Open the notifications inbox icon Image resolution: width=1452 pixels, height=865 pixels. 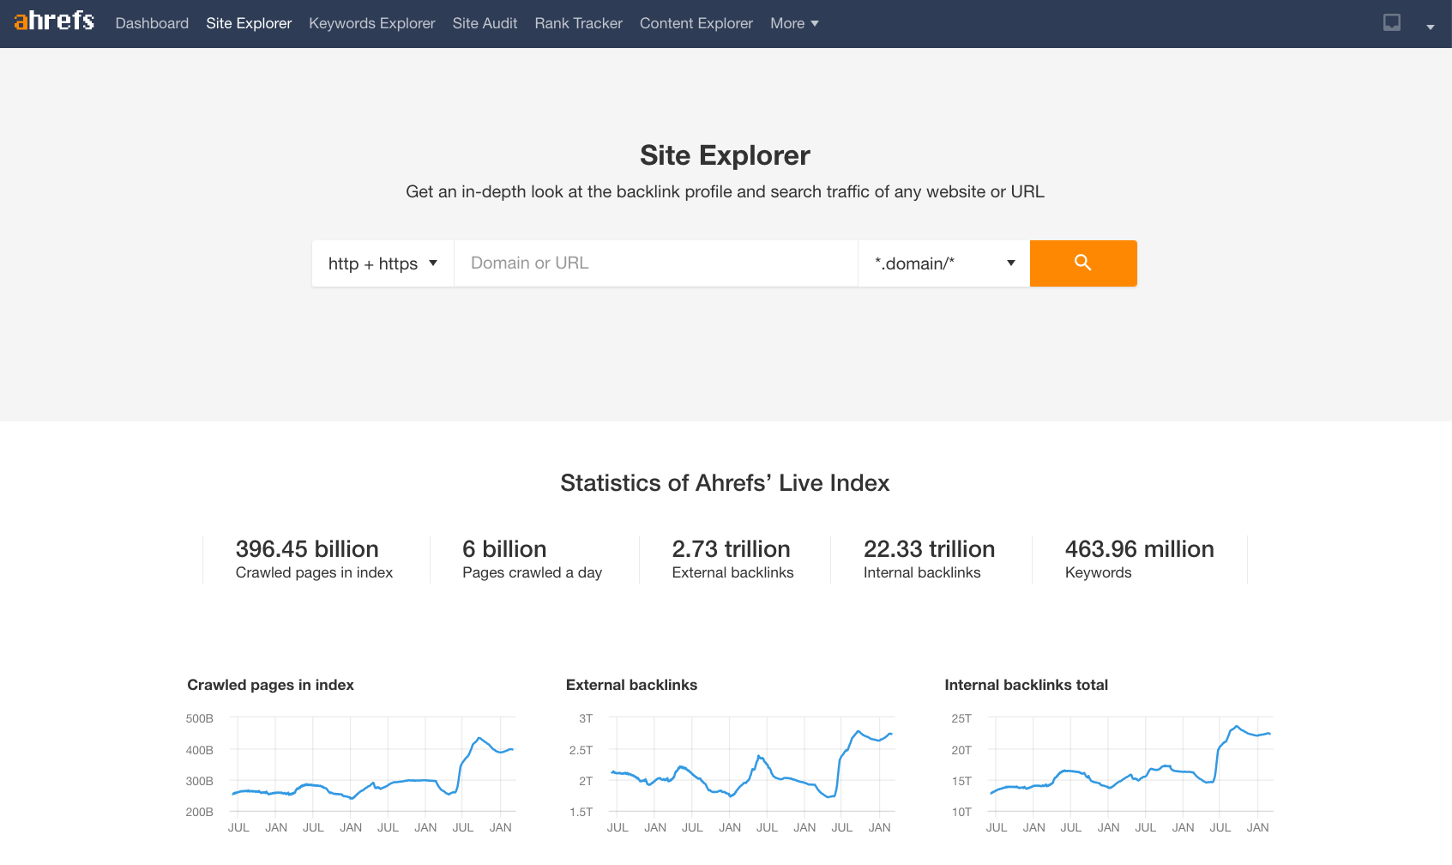tap(1390, 23)
